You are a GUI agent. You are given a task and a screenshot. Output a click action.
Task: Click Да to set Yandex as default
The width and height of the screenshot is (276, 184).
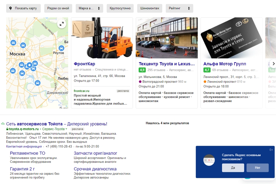(x=233, y=168)
